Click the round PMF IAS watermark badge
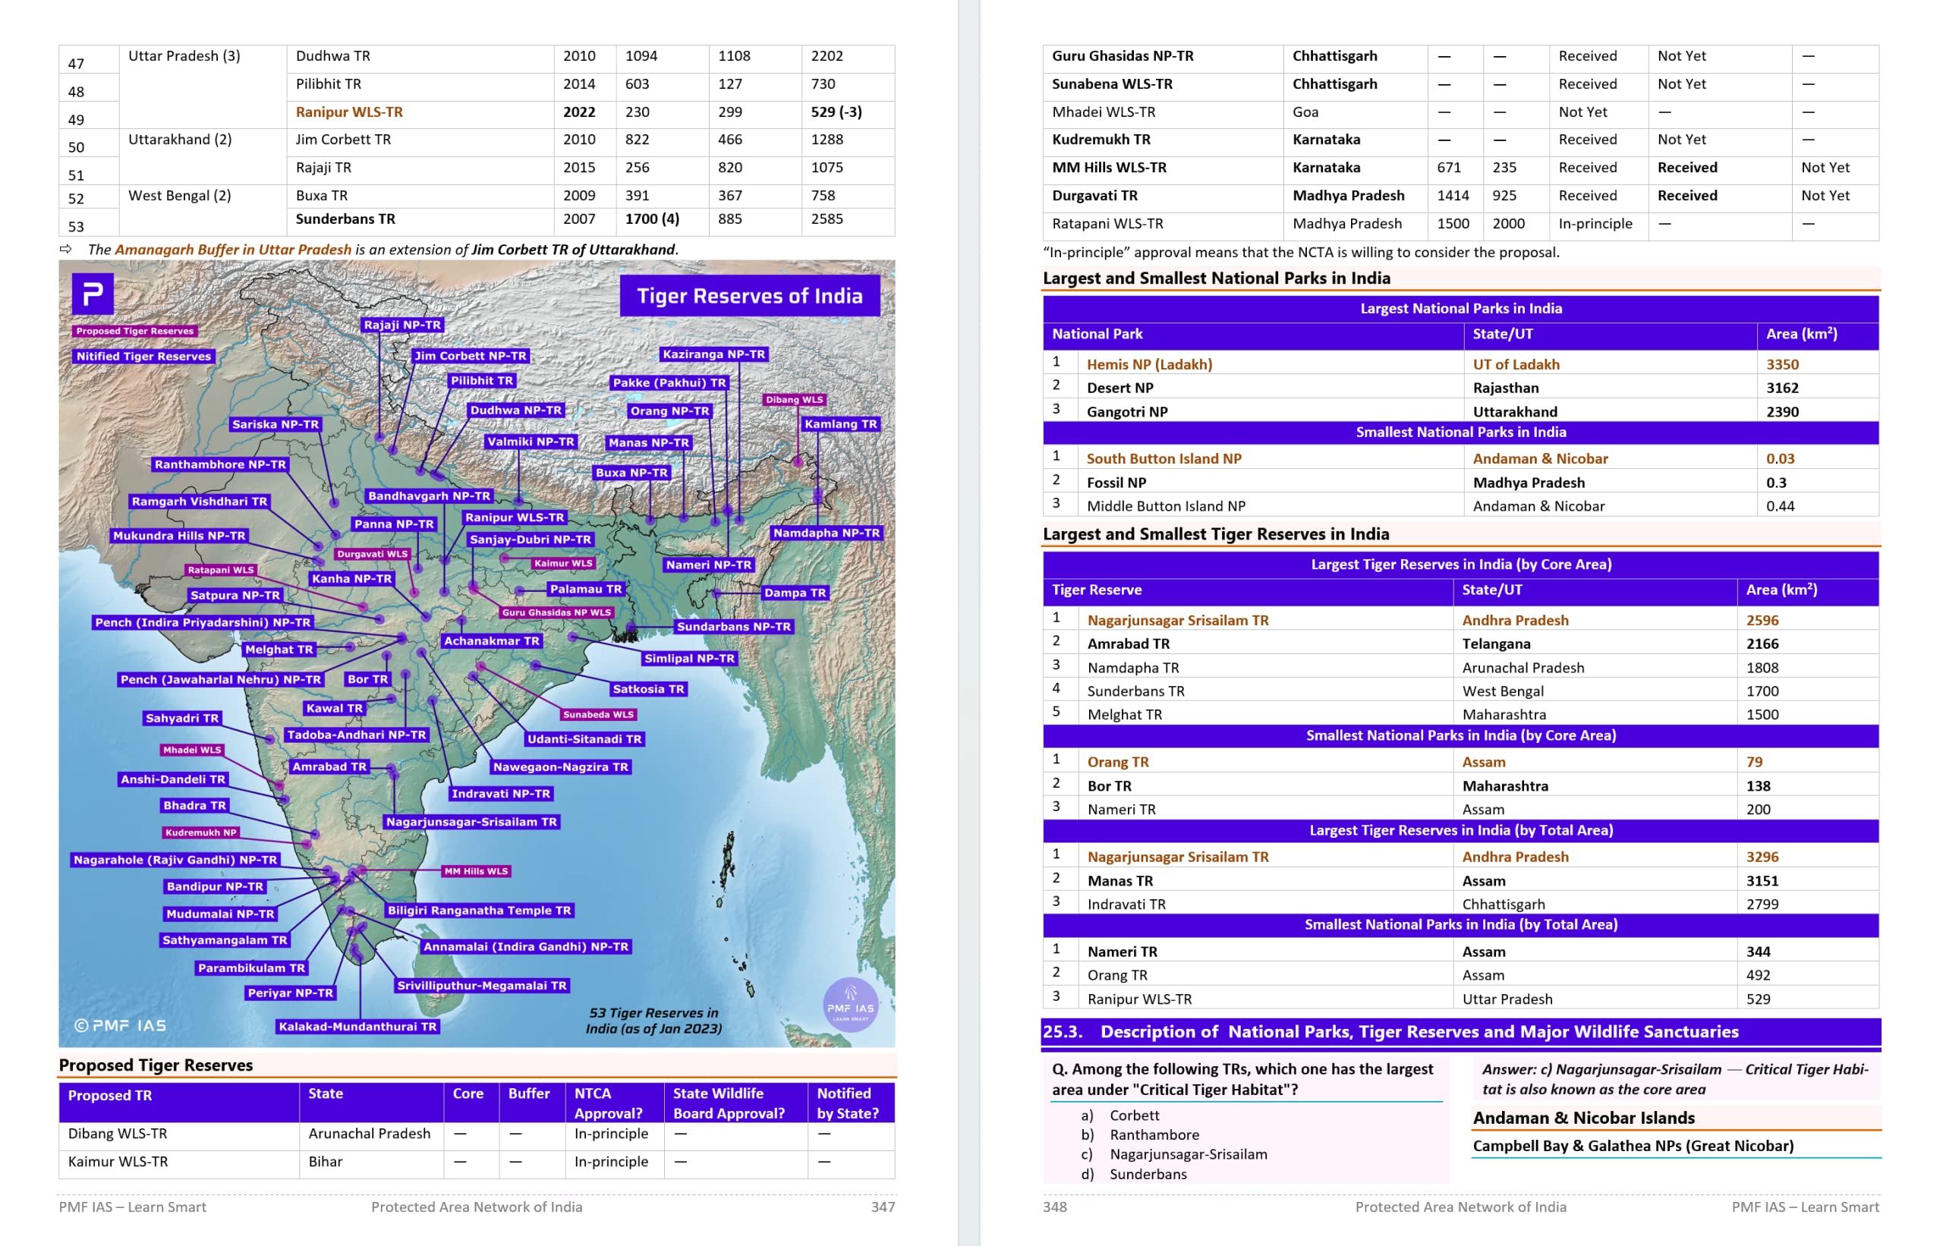Screen dimensions: 1943x1246 click(x=850, y=1005)
